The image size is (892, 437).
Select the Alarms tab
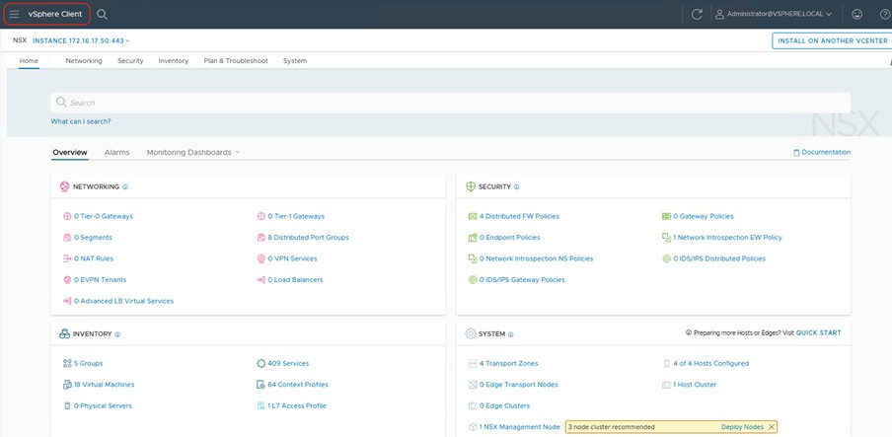coord(116,153)
